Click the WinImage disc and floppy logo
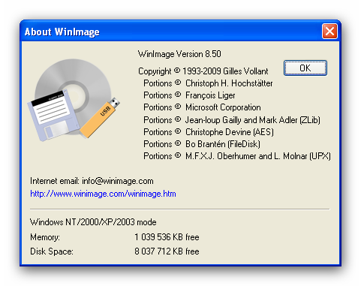Screen dimensions: 361x286 [x=74, y=100]
